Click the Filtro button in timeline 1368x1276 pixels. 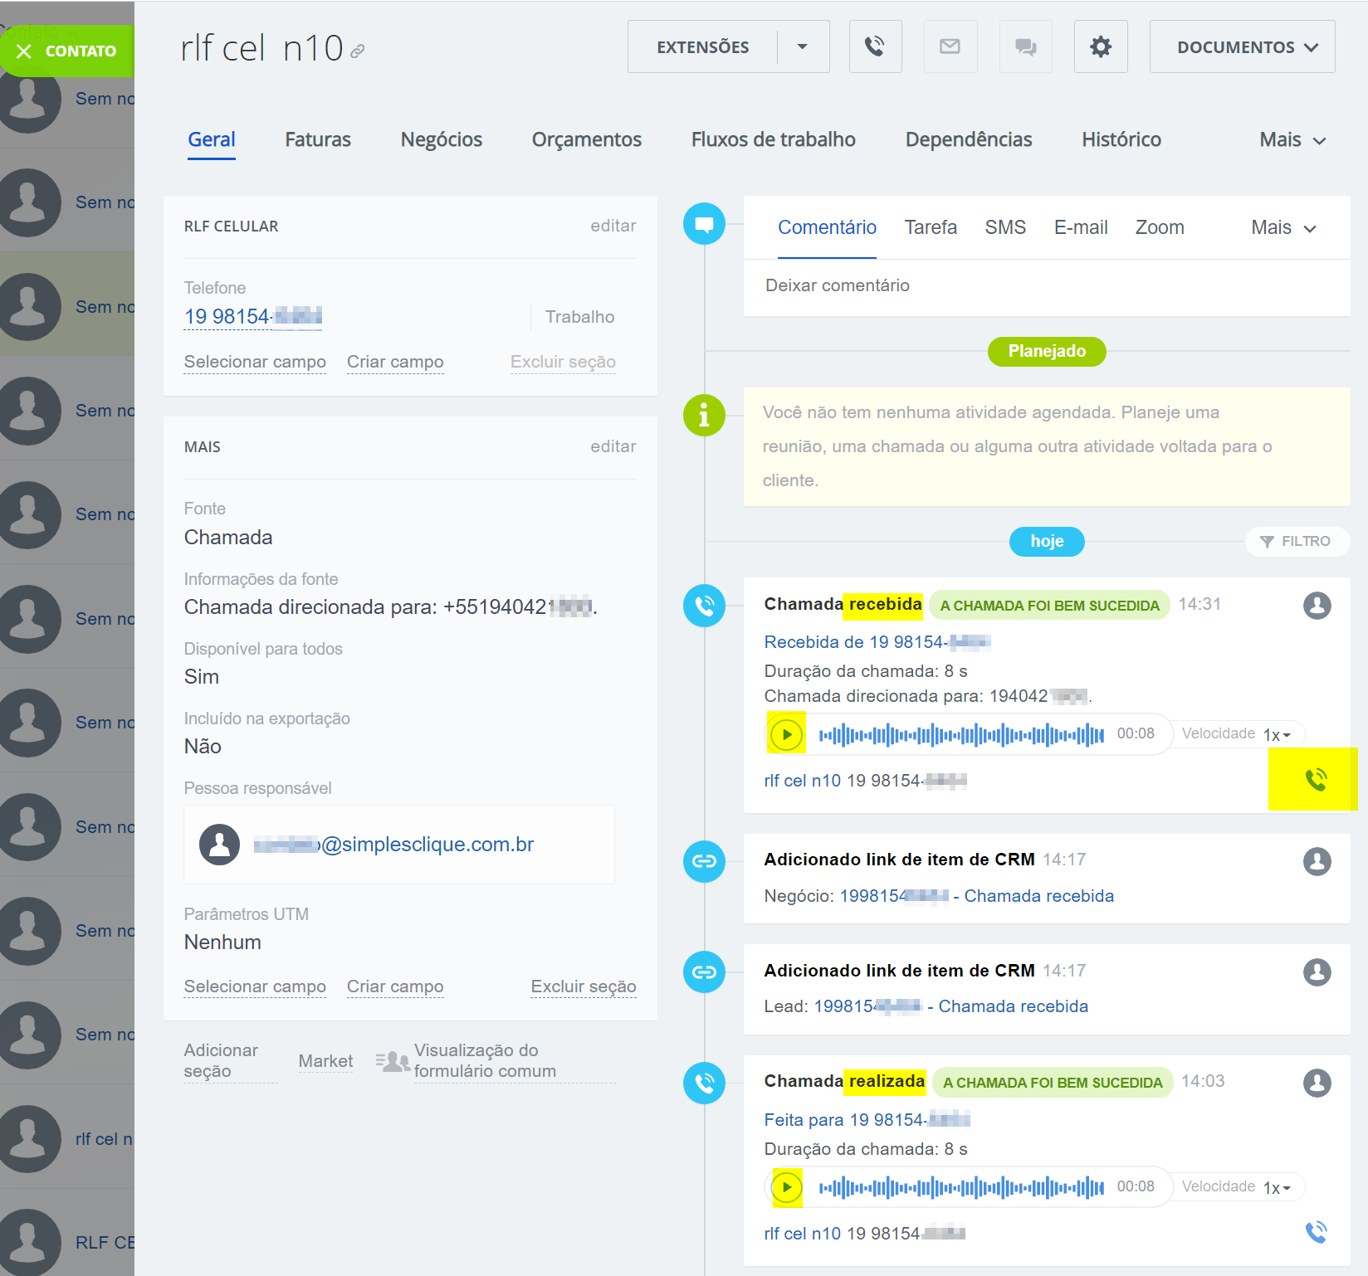(1296, 542)
